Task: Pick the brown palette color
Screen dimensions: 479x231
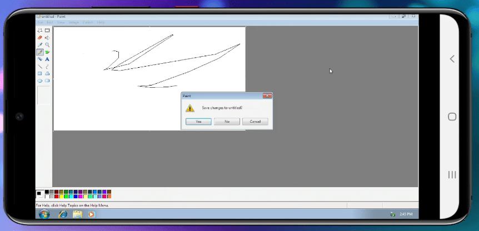Action: coord(109,192)
